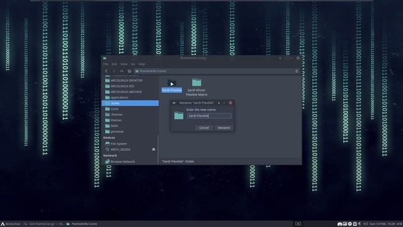Click the new name text field
The image size is (403, 227).
click(x=209, y=116)
